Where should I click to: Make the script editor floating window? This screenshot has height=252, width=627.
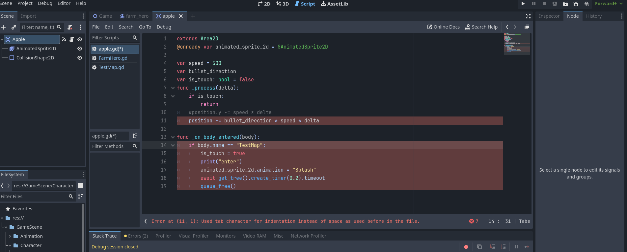pyautogui.click(x=527, y=27)
